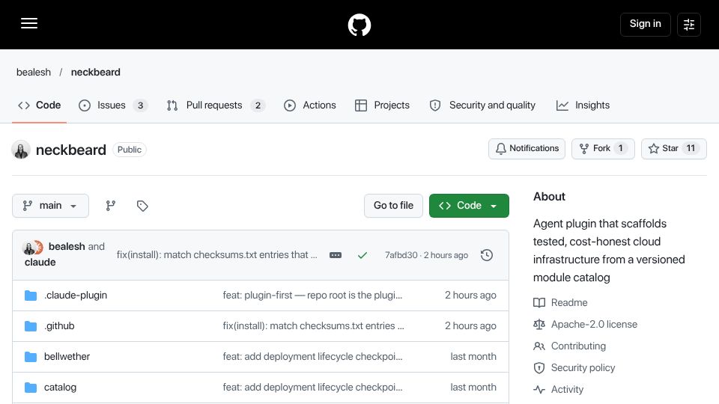Viewport: 719px width, 404px height.
Task: View branches via the branch icon
Action: click(x=111, y=206)
